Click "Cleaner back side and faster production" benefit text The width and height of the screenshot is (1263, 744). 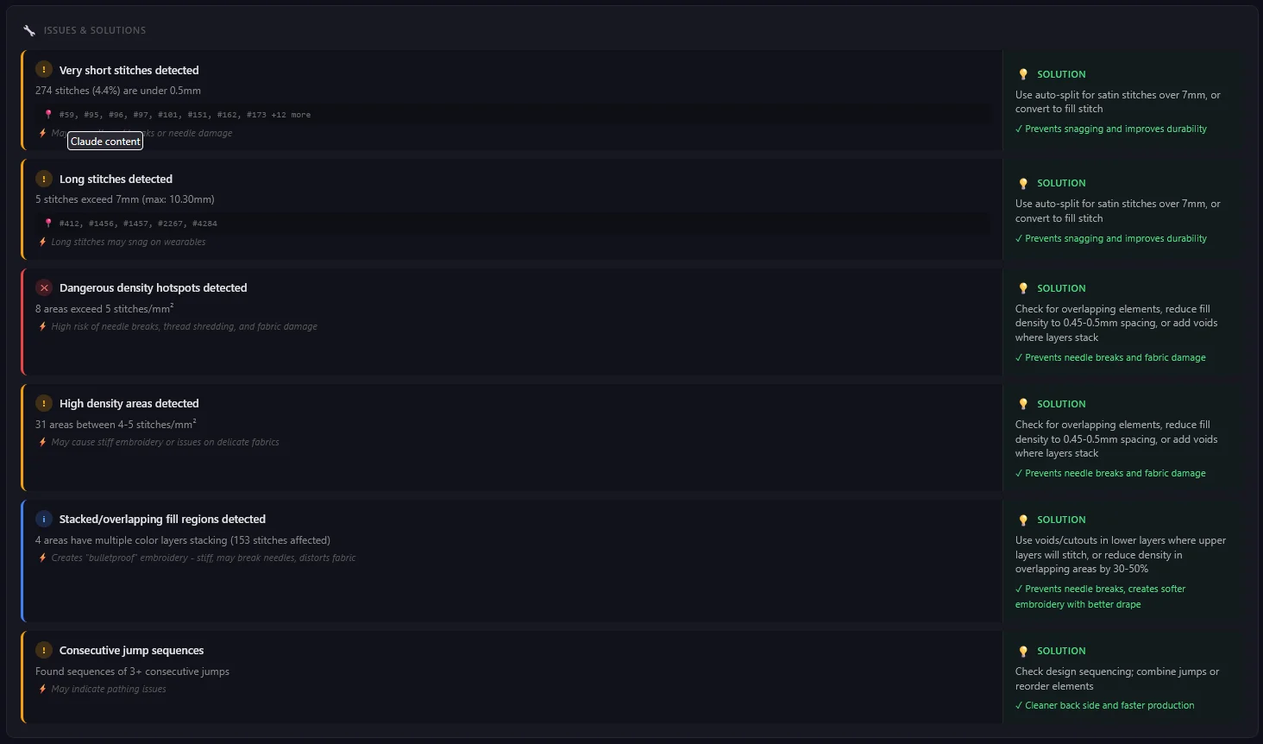pyautogui.click(x=1109, y=705)
